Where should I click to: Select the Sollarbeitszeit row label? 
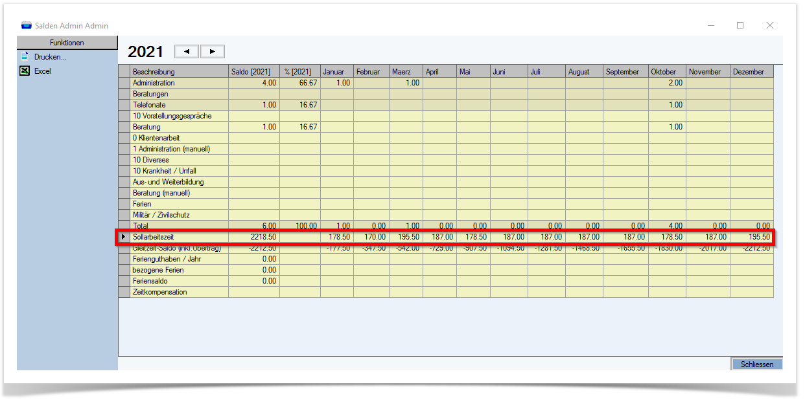[154, 237]
